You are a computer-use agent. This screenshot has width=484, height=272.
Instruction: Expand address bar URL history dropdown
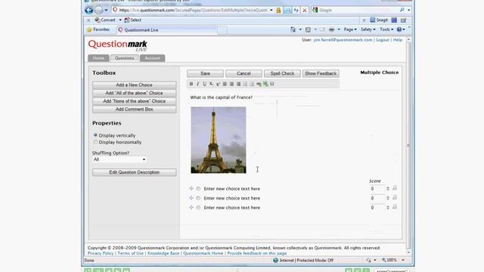click(271, 10)
